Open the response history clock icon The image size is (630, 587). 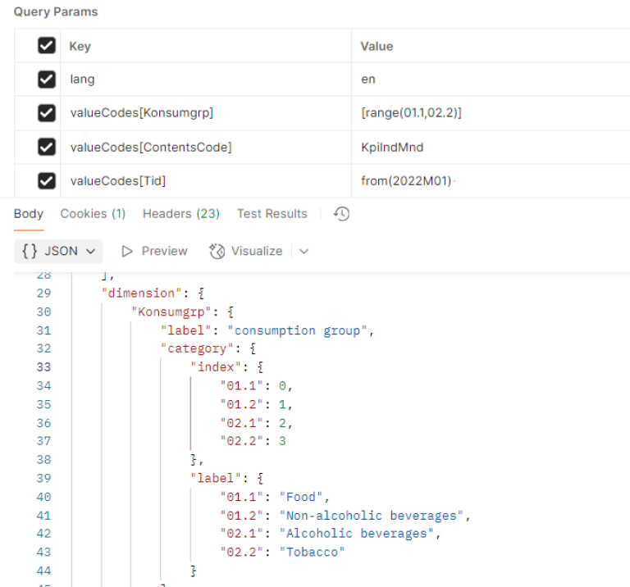click(x=342, y=214)
